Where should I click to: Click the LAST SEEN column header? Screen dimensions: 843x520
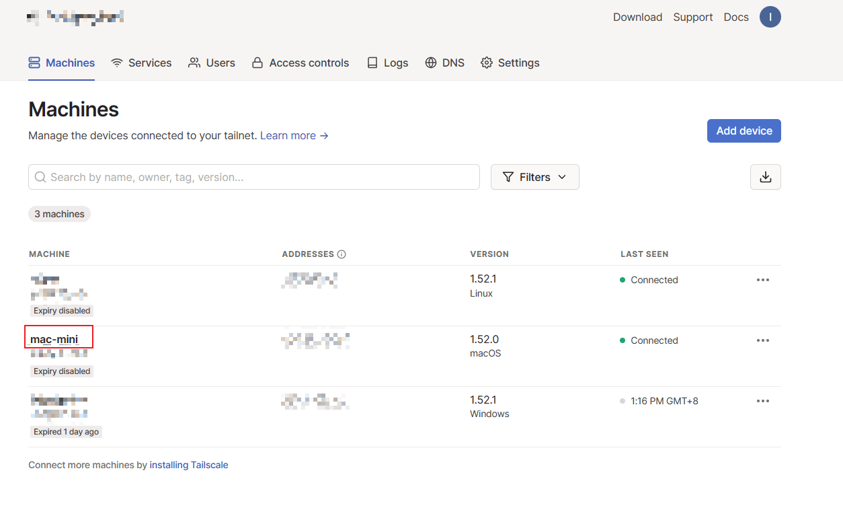tap(644, 254)
